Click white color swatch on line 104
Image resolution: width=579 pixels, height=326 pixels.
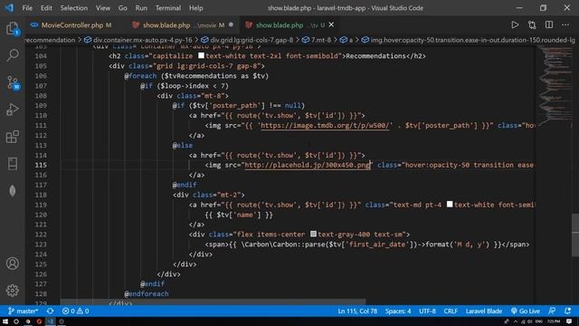tap(201, 55)
